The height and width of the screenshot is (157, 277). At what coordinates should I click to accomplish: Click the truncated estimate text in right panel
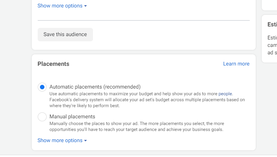272,45
